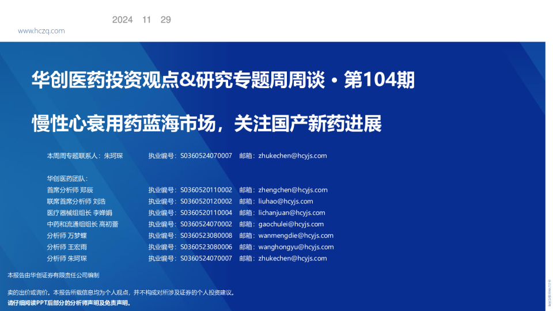Select license number S0360520120002
Image resolution: width=553 pixels, height=311 pixels.
click(206, 201)
